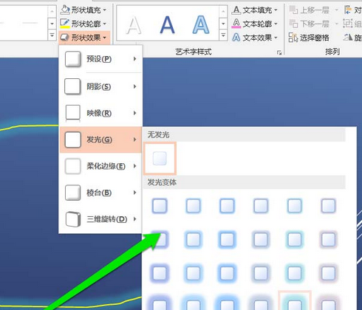This screenshot has height=310, width=362.
Task: Open the 文本轮廓 text outline option
Action: (x=255, y=24)
